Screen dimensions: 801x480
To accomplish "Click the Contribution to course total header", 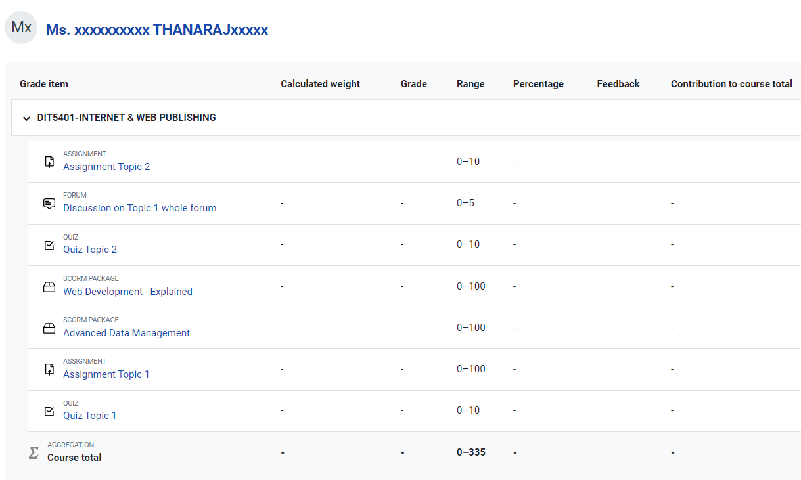I will [731, 84].
